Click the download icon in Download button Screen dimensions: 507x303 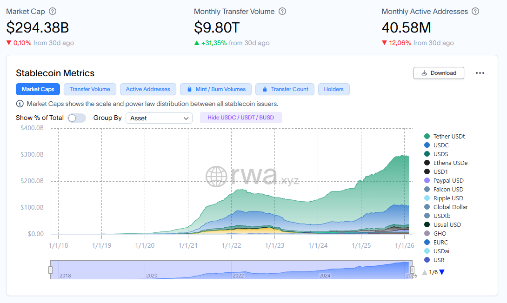[x=424, y=73]
